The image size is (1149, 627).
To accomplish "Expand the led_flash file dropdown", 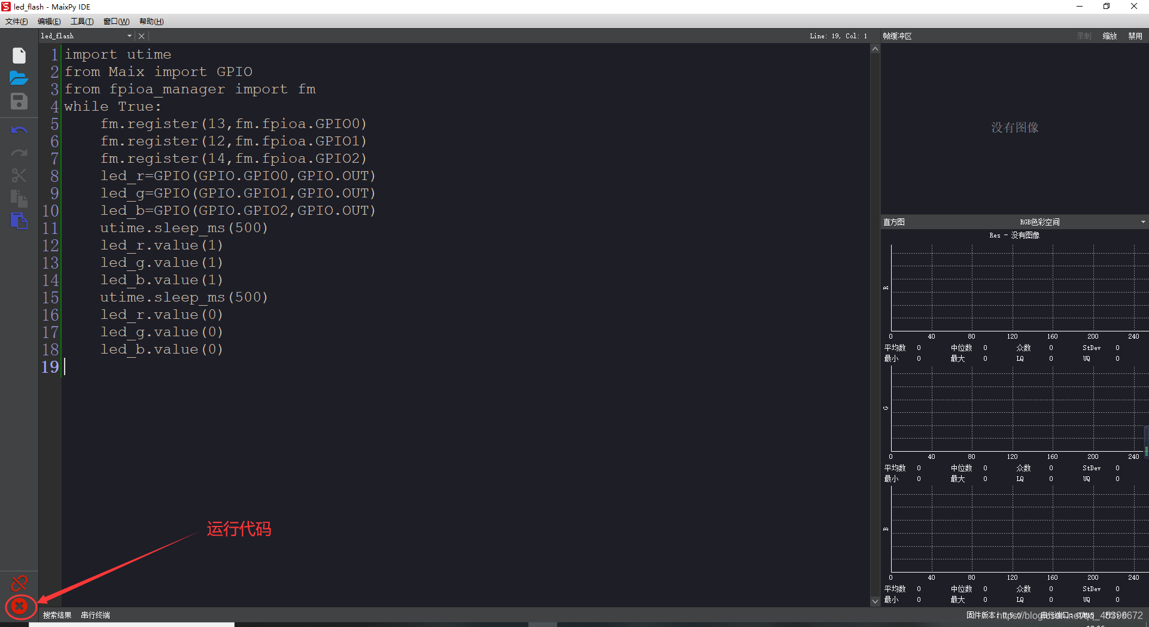I will [129, 36].
